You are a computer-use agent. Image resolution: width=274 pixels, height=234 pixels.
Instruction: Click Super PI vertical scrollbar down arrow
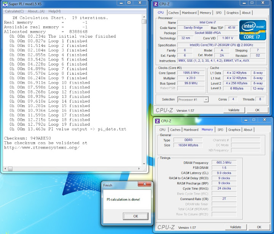tap(144, 164)
